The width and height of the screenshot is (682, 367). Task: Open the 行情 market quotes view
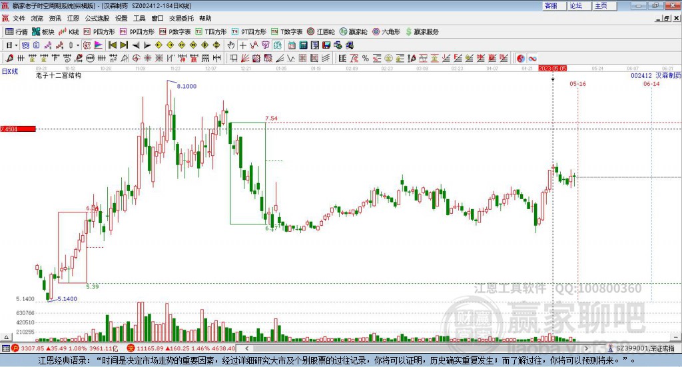point(16,32)
